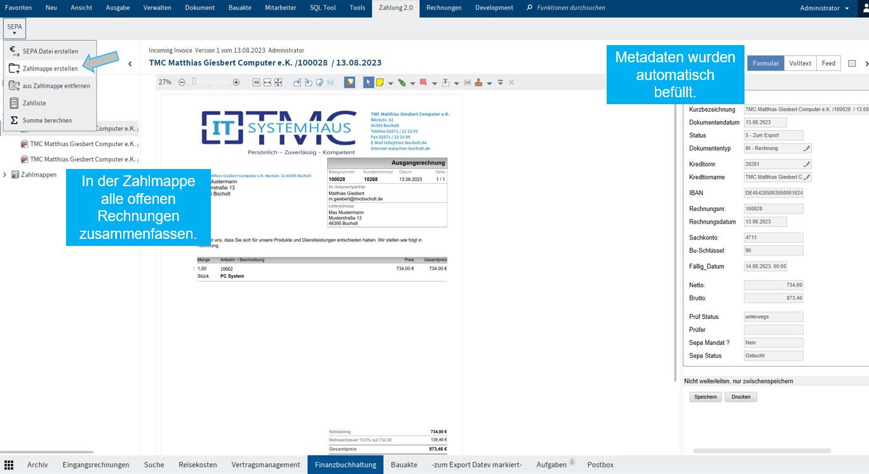Click the zoom out minus icon
The width and height of the screenshot is (869, 474).
point(182,82)
